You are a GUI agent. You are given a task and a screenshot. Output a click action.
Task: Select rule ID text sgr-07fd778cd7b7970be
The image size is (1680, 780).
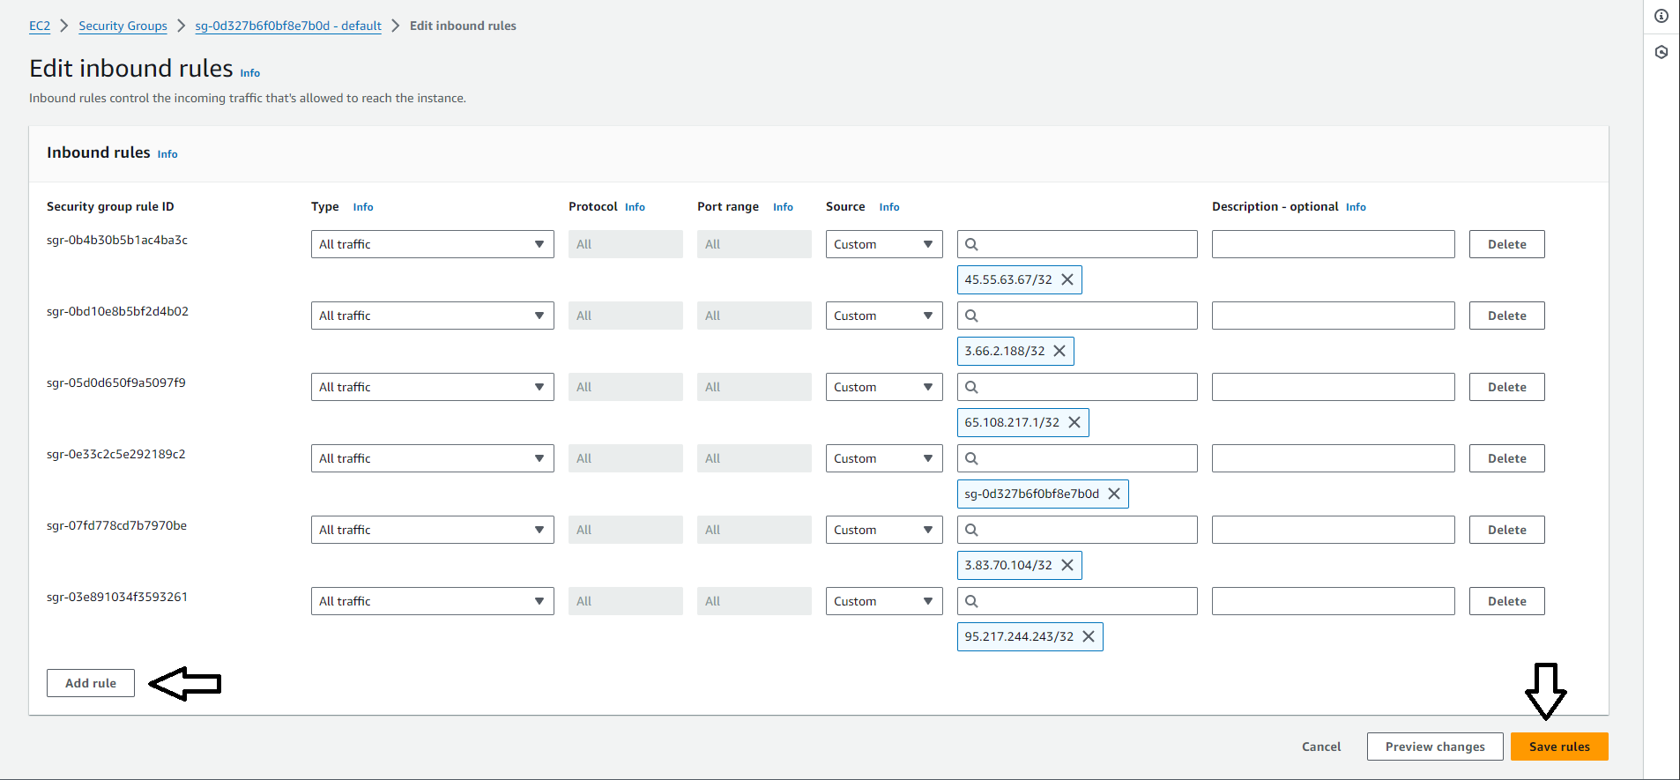[116, 525]
